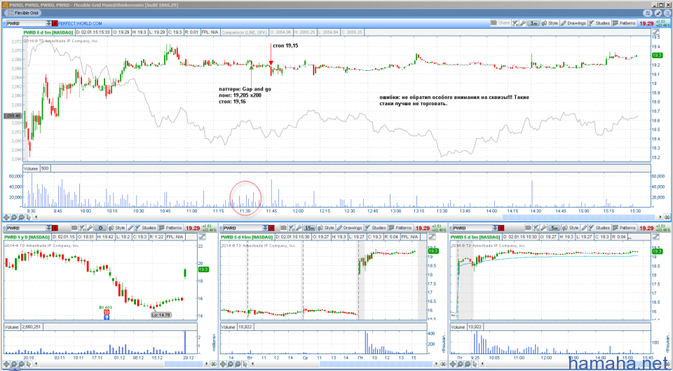The height and width of the screenshot is (371, 673).
Task: Click drawings pencil icon in 5m chart
Action: 584,228
